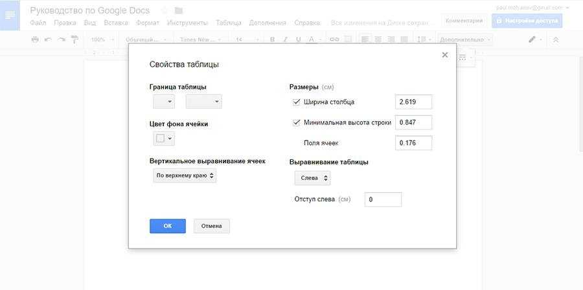Open the account email menu
The width and height of the screenshot is (583, 290).
tap(532, 7)
